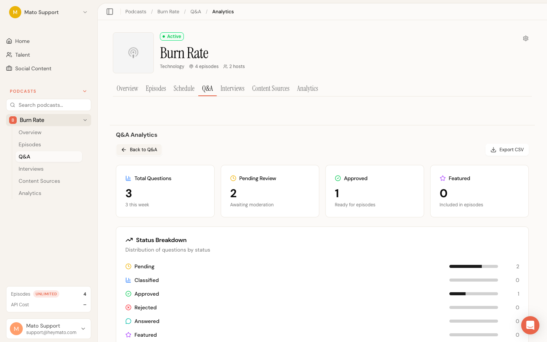The height and width of the screenshot is (342, 547).
Task: Click the UNLIMITED episodes badge
Action: [x=46, y=294]
